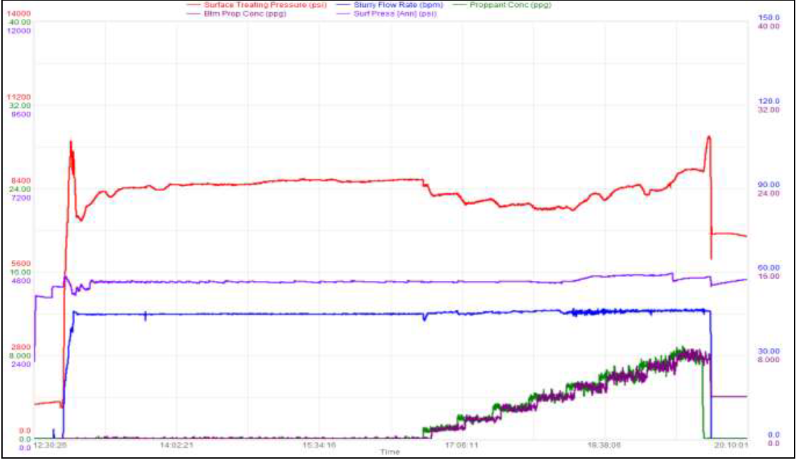The image size is (796, 460).
Task: Click the 17:06:11 time axis label
Action: pos(461,445)
